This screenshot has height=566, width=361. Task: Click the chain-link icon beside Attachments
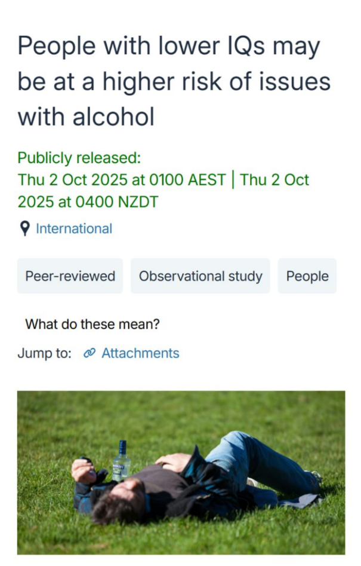point(90,353)
